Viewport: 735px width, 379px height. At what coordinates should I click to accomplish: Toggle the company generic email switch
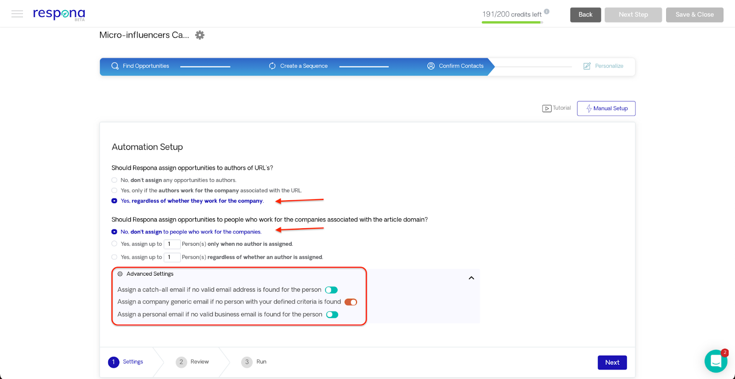[x=351, y=302]
